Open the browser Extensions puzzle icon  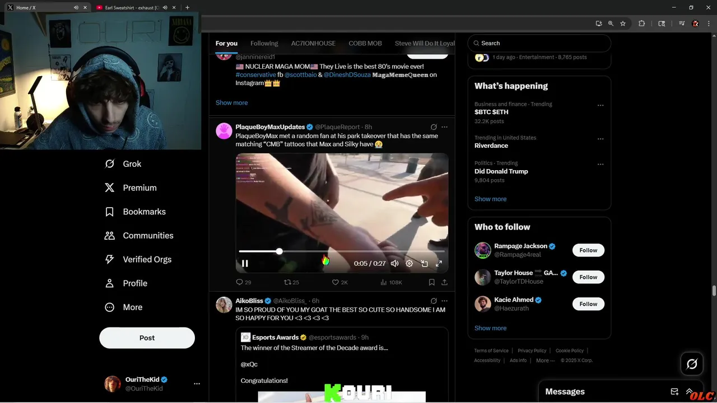tap(642, 24)
